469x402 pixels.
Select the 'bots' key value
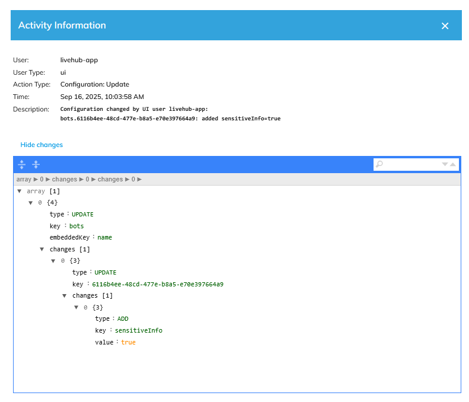tap(76, 226)
